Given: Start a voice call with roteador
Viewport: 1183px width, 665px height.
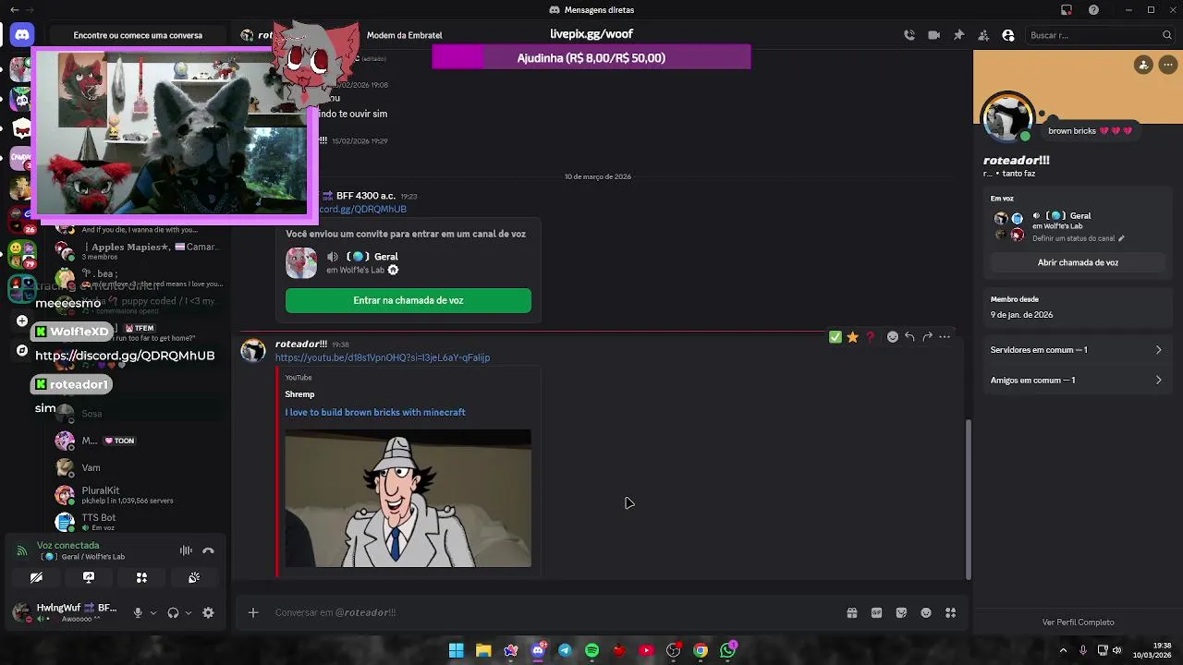Looking at the screenshot, I should coord(909,35).
